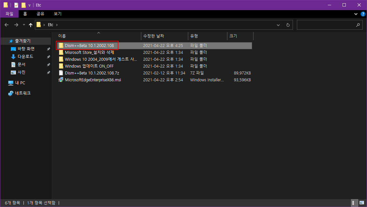Expand address bar history dropdown
367x207 pixels.
(x=278, y=25)
